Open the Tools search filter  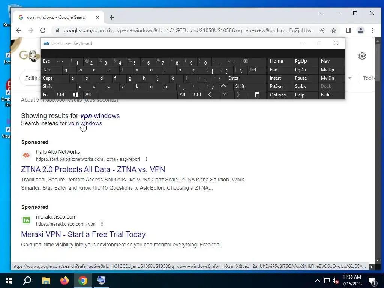[x=369, y=78]
